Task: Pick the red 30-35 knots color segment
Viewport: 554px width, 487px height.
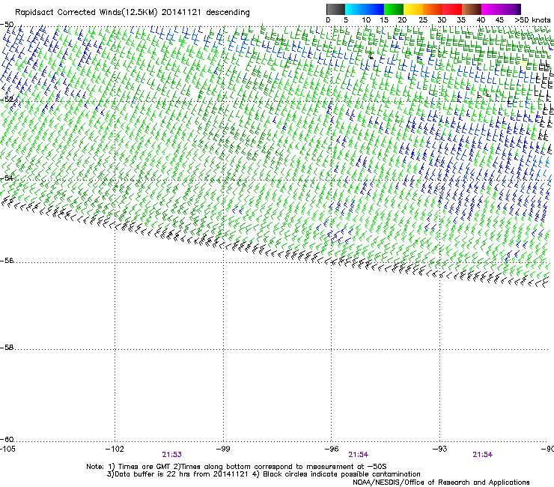Action: 452,9
